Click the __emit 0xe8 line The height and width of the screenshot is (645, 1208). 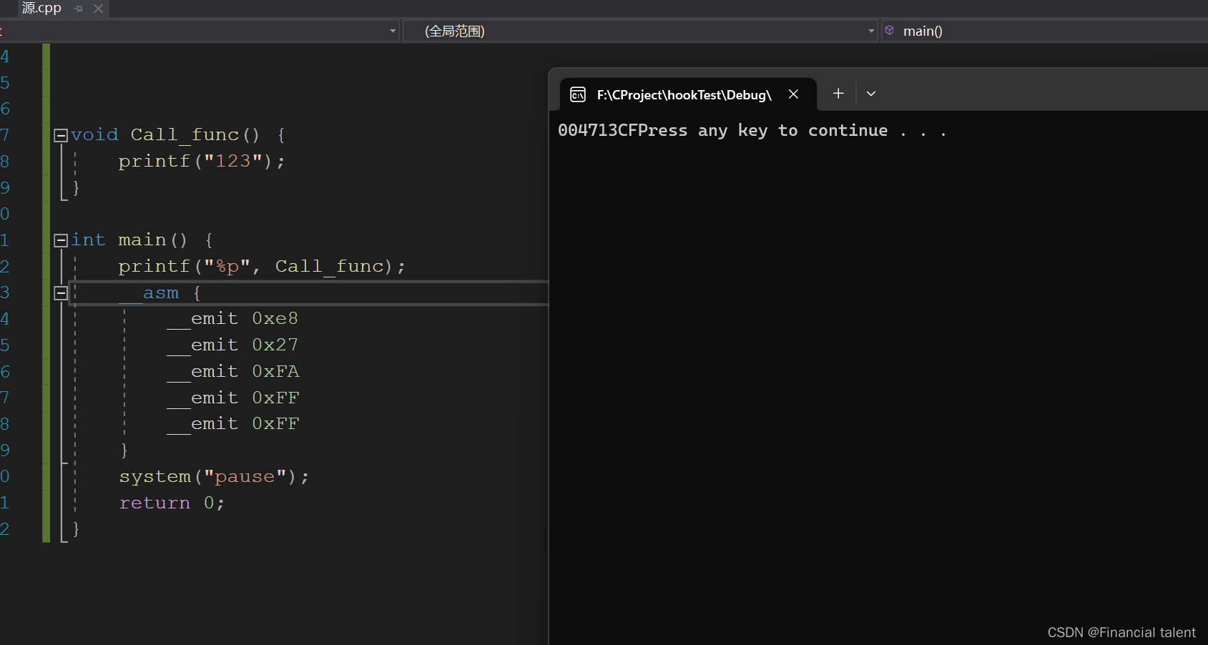point(232,318)
